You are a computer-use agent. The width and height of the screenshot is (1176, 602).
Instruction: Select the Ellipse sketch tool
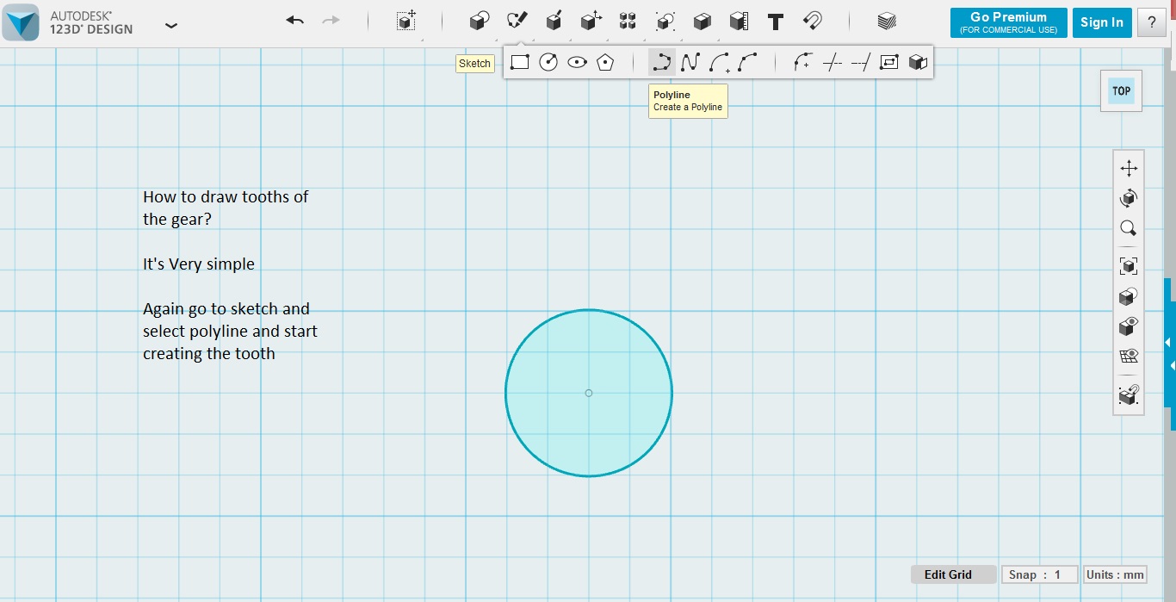577,61
